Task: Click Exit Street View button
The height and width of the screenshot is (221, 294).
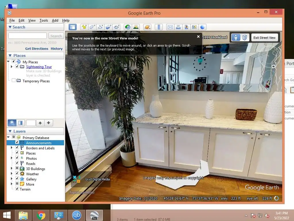Action: [264, 38]
